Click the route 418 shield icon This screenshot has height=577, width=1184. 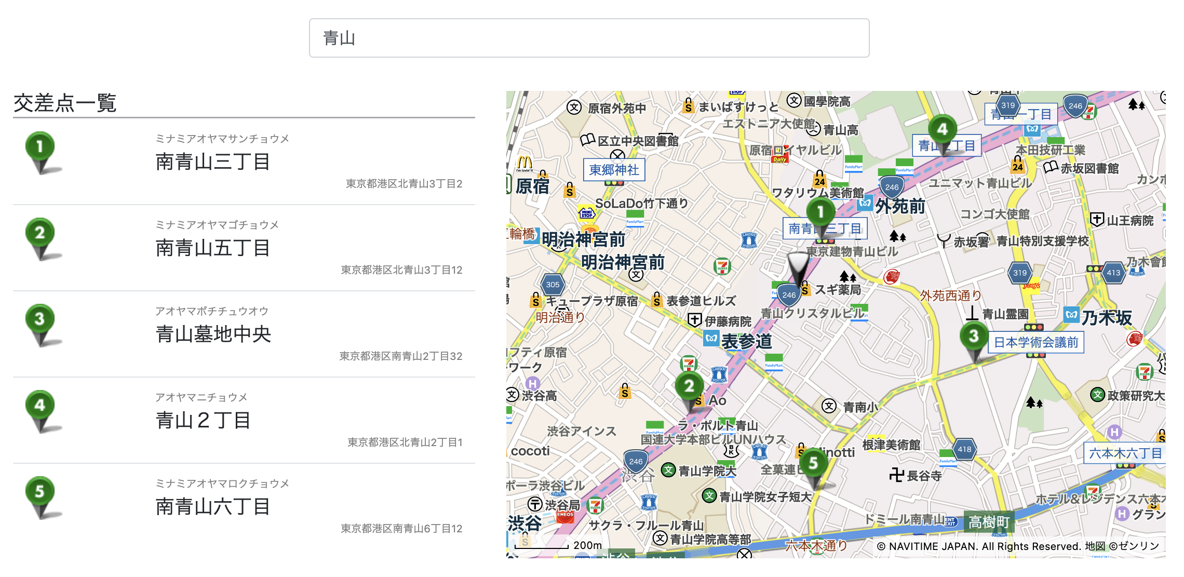(x=964, y=449)
